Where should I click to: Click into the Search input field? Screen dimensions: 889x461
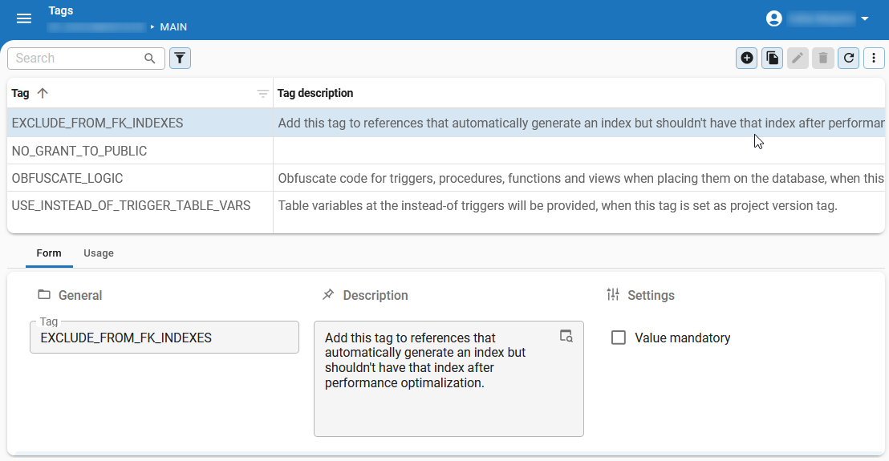click(76, 58)
